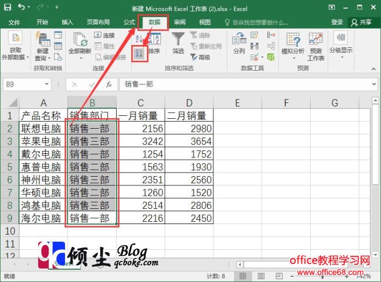381x282 pixels.
Task: Switch to the 数据 (Data) tab
Action: pyautogui.click(x=154, y=22)
